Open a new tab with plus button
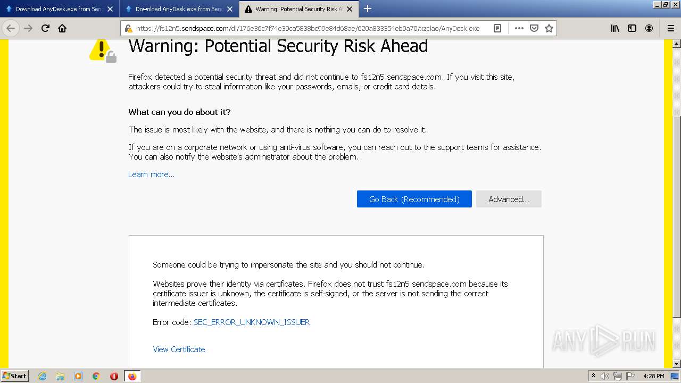 368,9
